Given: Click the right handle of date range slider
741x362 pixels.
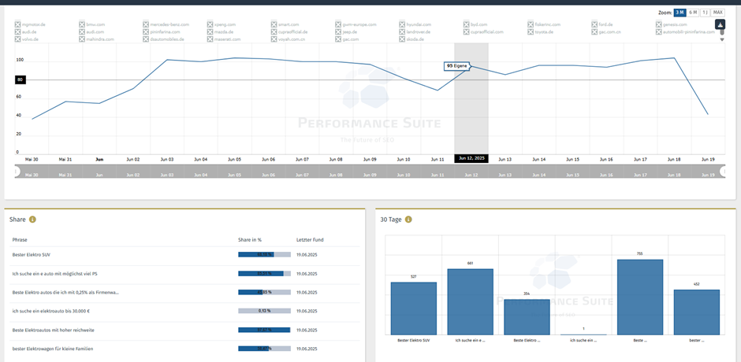Looking at the screenshot, I should pos(723,172).
